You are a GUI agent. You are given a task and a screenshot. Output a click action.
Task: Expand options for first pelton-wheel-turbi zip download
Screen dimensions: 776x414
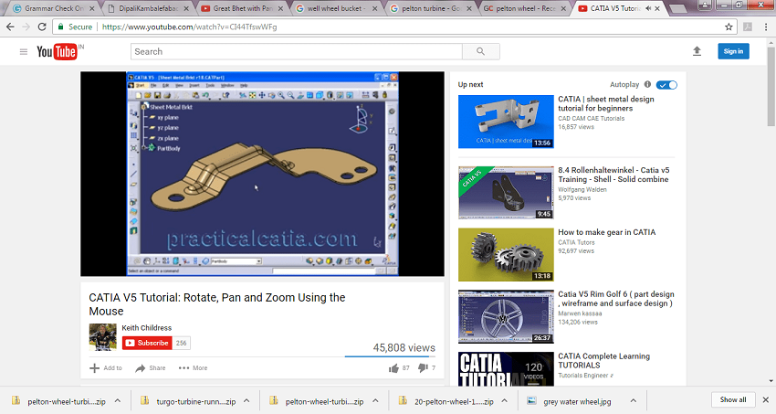click(118, 401)
